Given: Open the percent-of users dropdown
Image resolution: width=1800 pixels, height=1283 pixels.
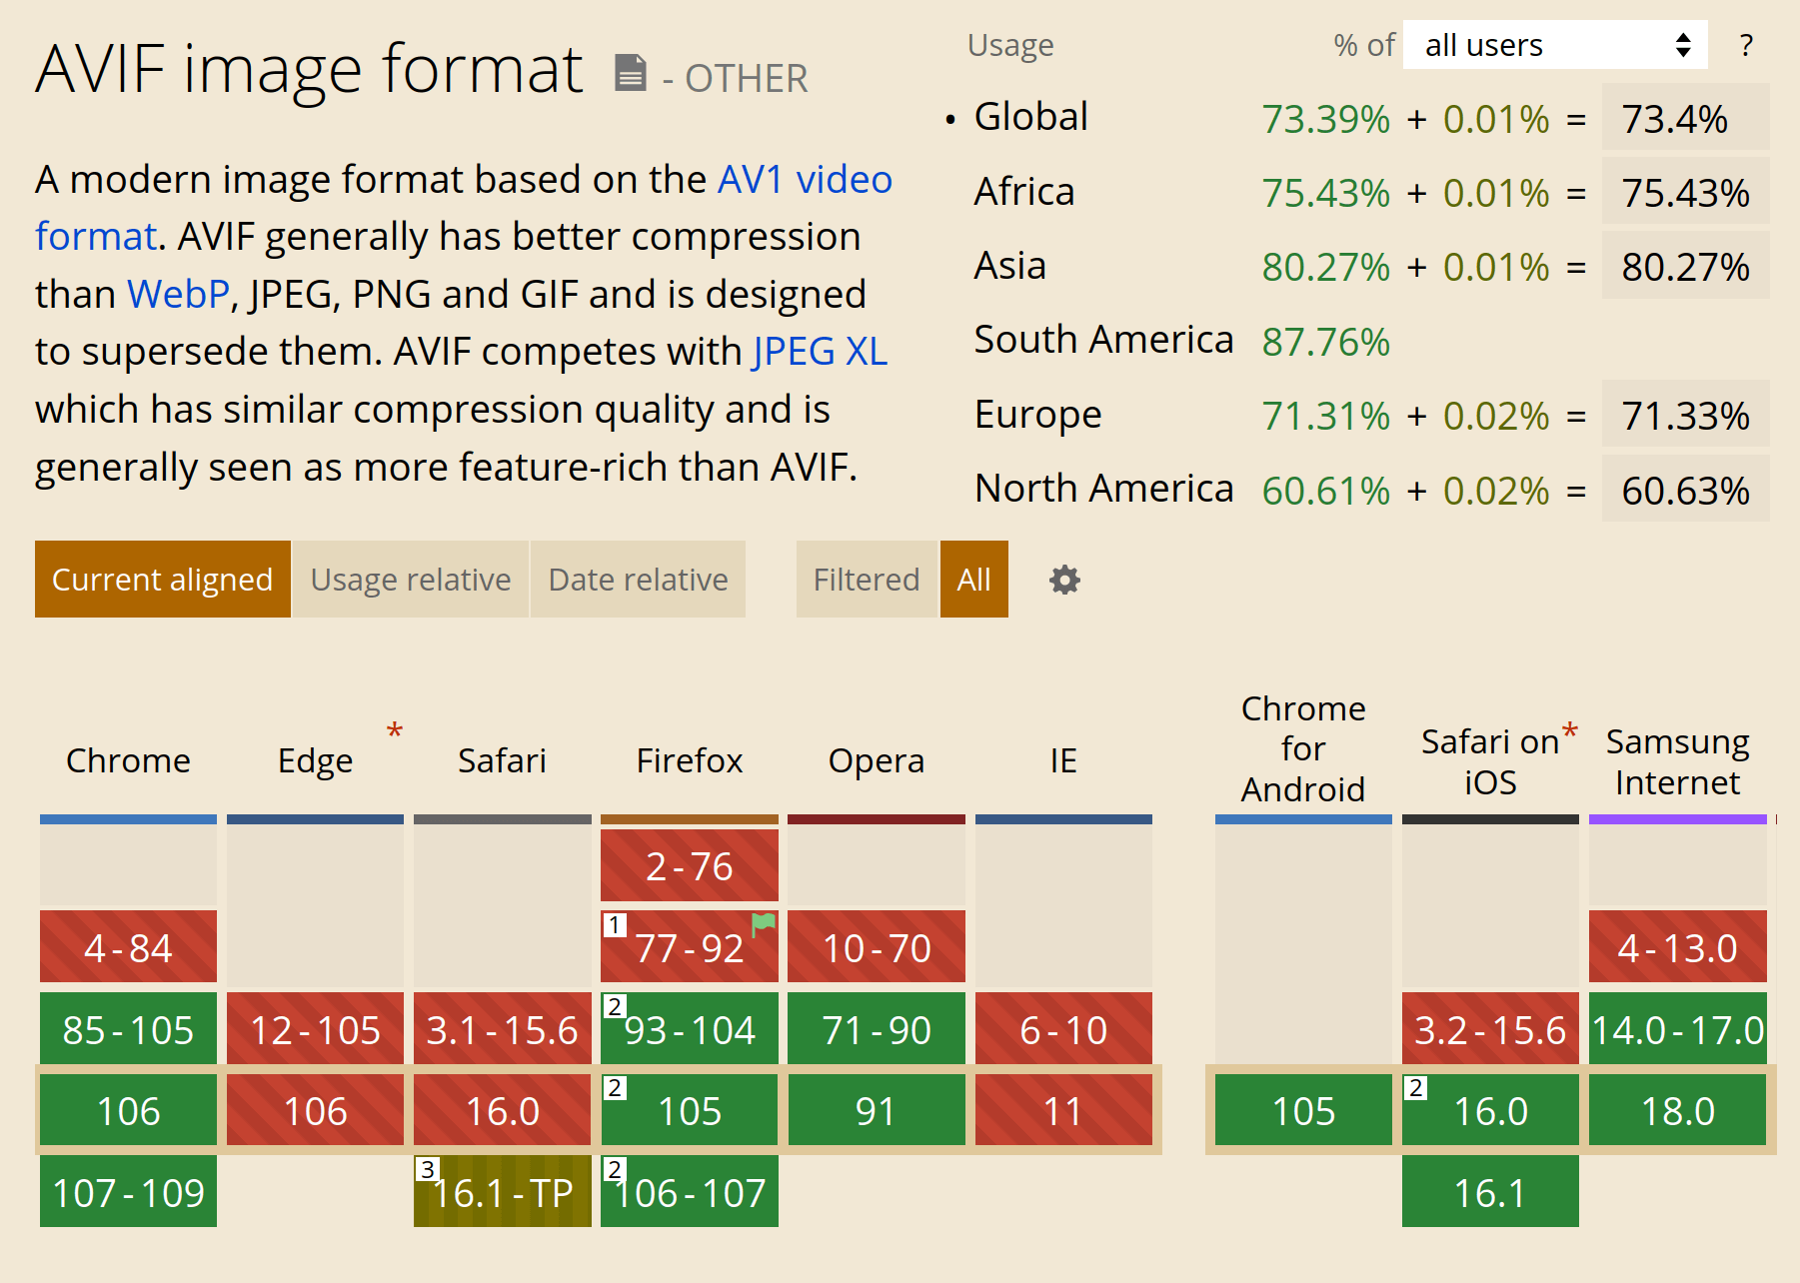Looking at the screenshot, I should coord(1554,45).
